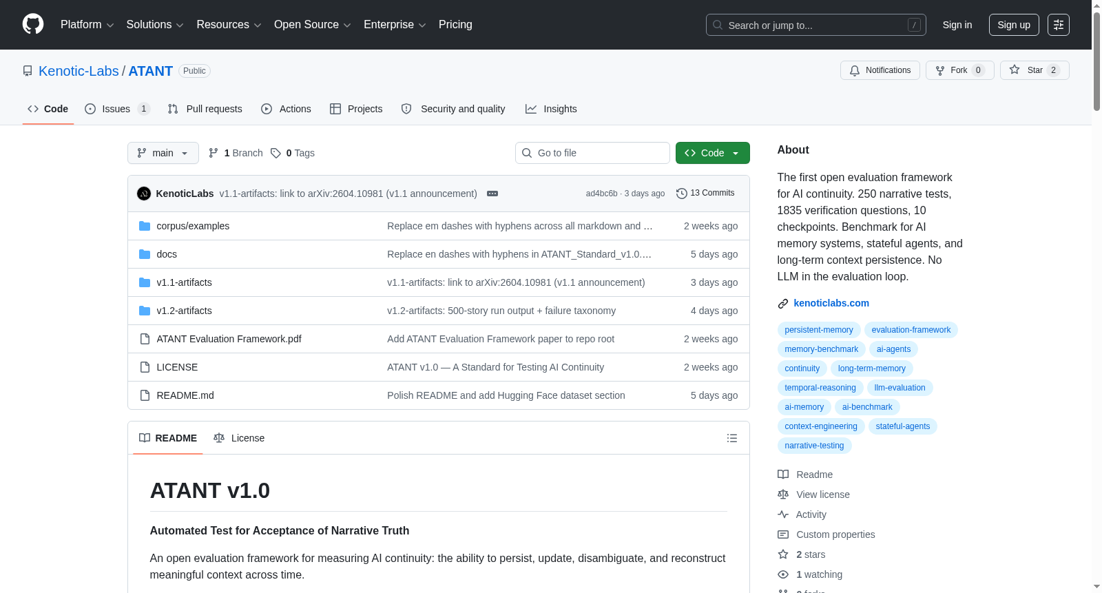1102x593 pixels.
Task: Open the ai-agents topic tag
Action: [893, 349]
